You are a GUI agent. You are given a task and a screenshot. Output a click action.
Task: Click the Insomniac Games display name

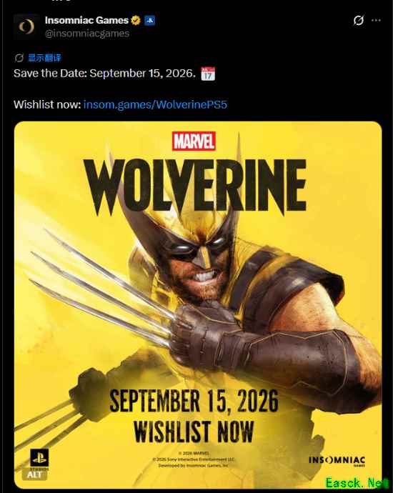click(86, 21)
